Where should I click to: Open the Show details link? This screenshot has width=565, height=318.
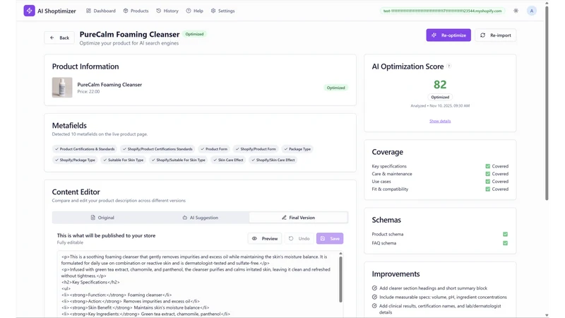440,121
